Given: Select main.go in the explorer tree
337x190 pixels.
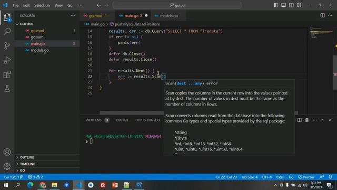Looking at the screenshot, I should pos(47,43).
